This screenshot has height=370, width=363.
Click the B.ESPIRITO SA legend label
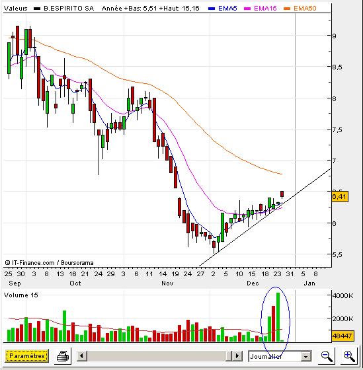(69, 9)
